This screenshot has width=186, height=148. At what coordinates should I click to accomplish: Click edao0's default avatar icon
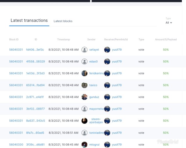pyautogui.click(x=85, y=62)
